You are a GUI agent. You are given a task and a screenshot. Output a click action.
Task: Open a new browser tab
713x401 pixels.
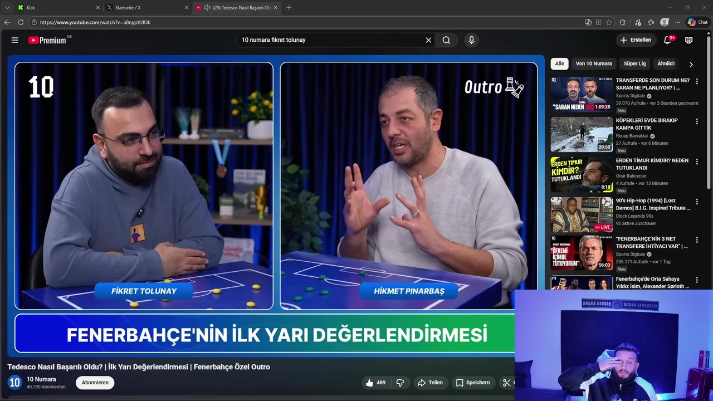click(x=289, y=7)
